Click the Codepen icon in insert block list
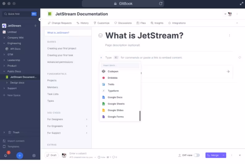The image size is (245, 164). pos(103,71)
